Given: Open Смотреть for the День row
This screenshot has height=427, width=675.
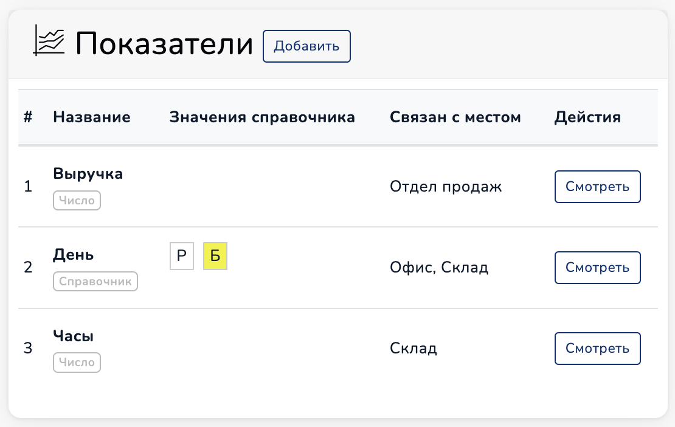Looking at the screenshot, I should point(598,268).
